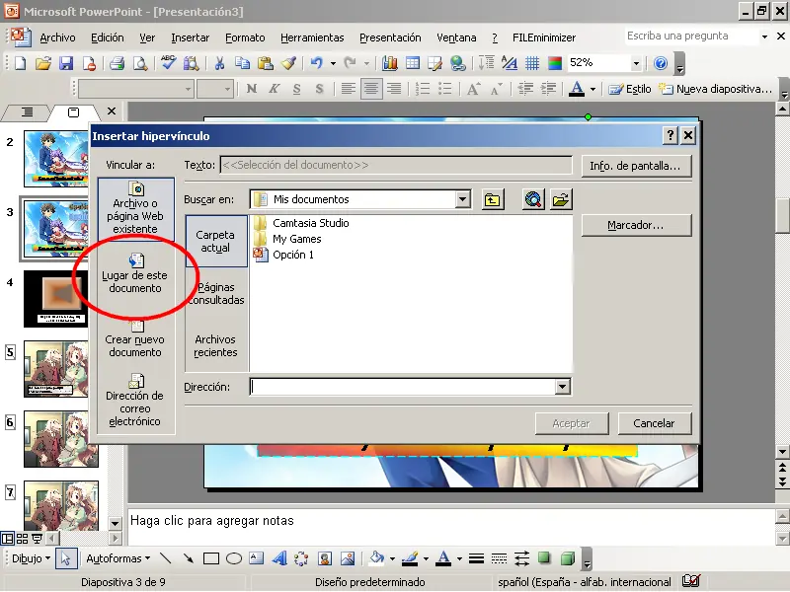Expand the Buscar en folder dropdown

462,200
